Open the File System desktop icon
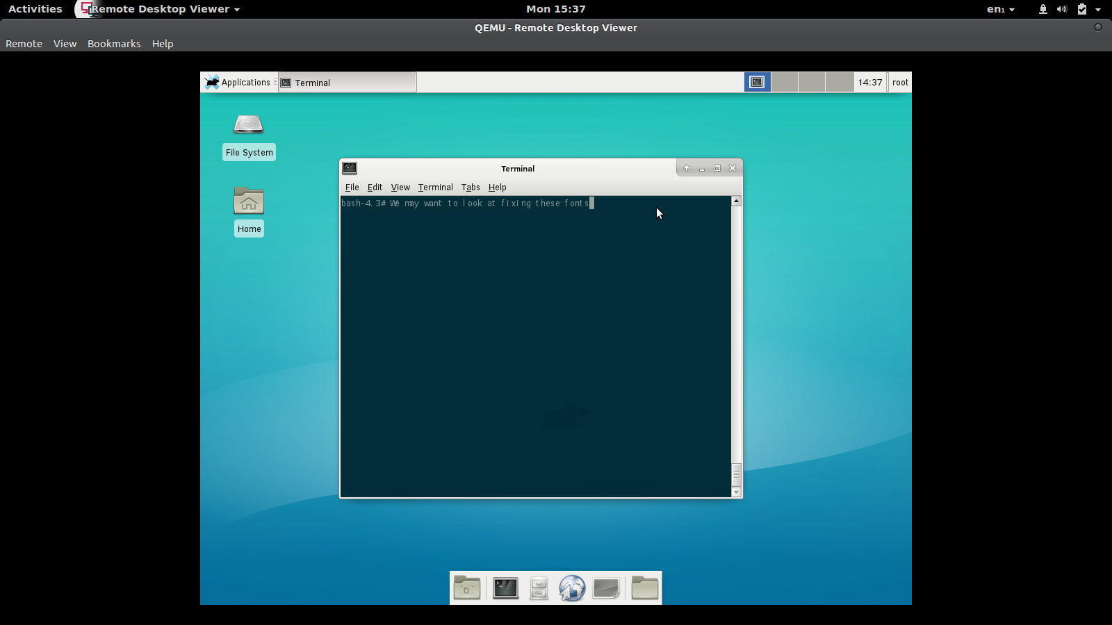Viewport: 1112px width, 625px height. [248, 124]
